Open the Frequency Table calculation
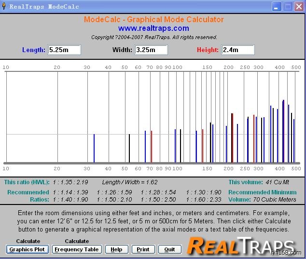The height and width of the screenshot is (259, 306). [x=77, y=249]
